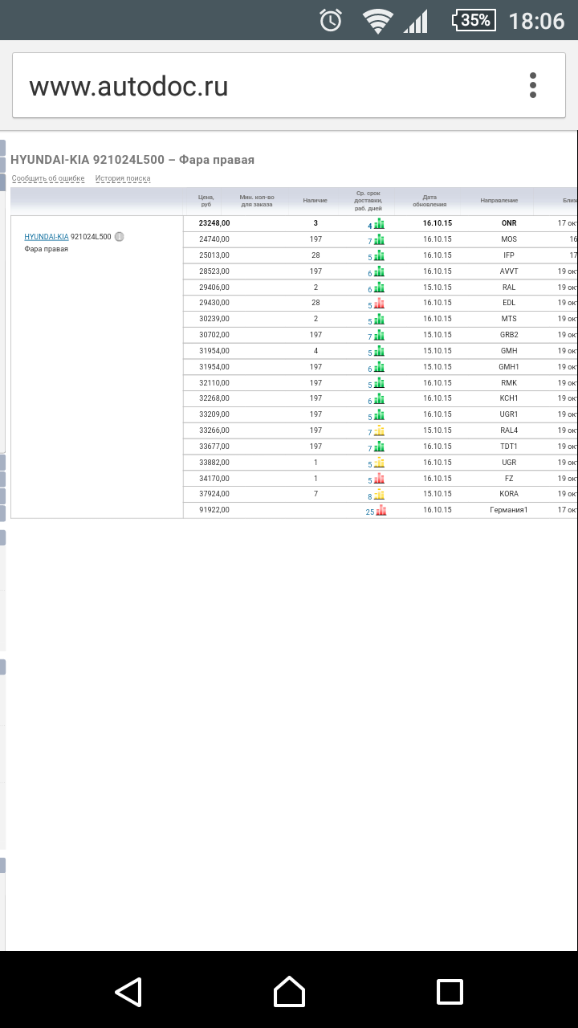Select the 23248,00 price offer row
The height and width of the screenshot is (1028, 578).
[x=214, y=223]
